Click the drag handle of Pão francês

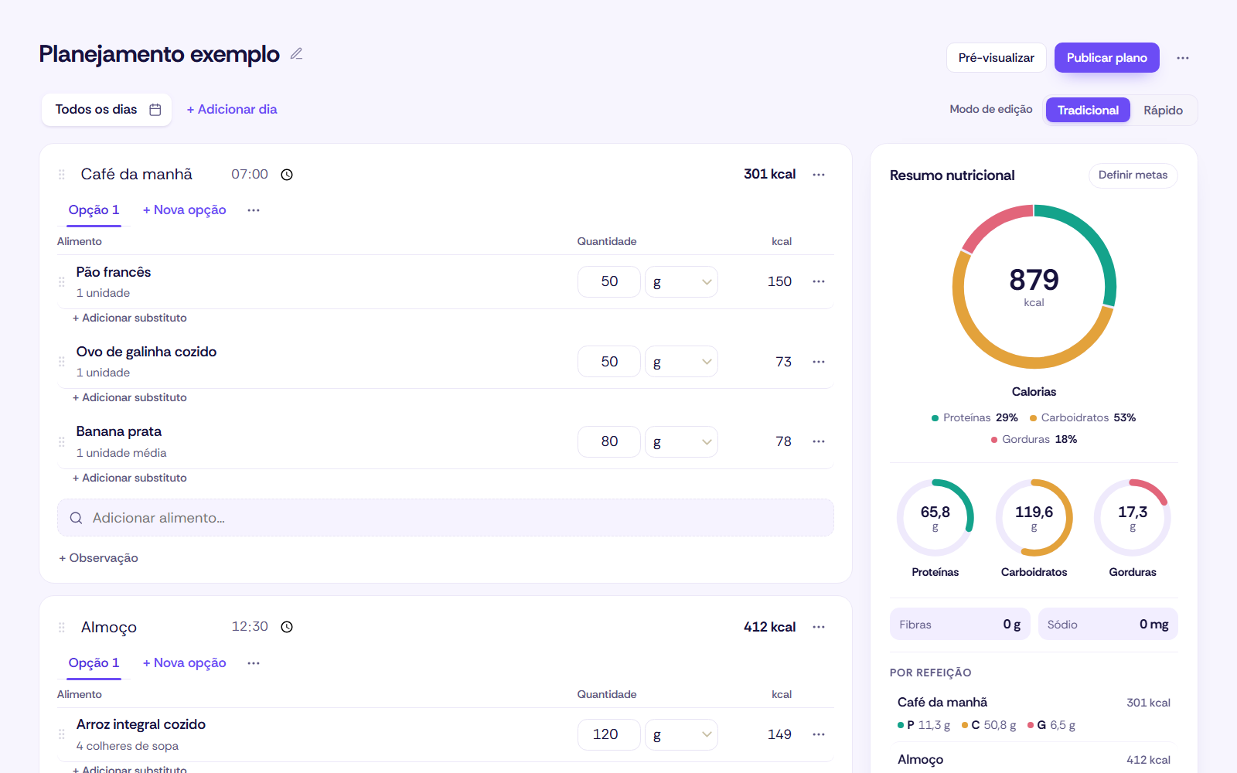(x=62, y=282)
